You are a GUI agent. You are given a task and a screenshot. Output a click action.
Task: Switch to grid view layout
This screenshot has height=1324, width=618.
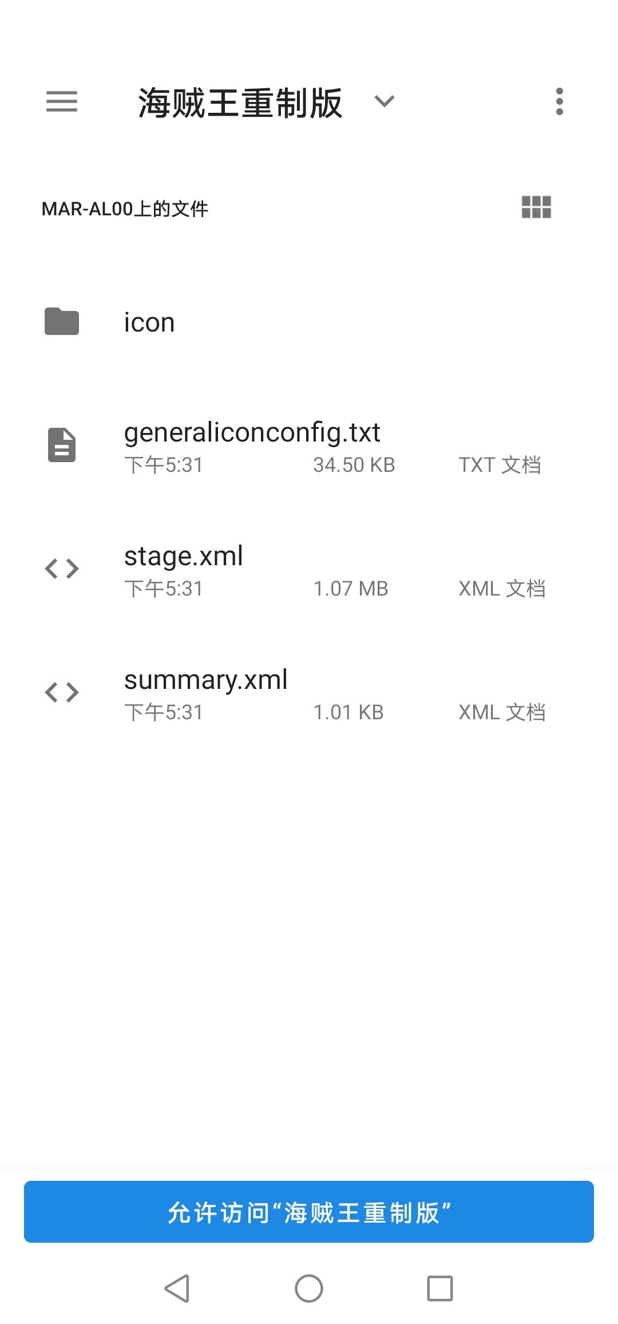536,207
